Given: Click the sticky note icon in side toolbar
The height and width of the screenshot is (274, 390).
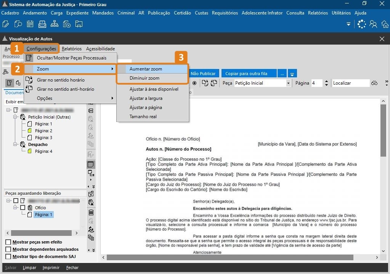Looking at the screenshot, I should click(x=91, y=164).
